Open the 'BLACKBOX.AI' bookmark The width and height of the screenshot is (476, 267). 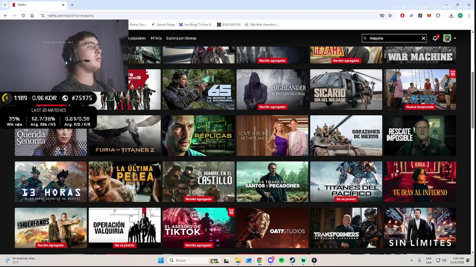(x=229, y=24)
